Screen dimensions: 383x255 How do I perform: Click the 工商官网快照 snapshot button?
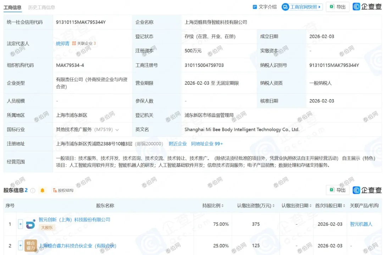pos(302,7)
